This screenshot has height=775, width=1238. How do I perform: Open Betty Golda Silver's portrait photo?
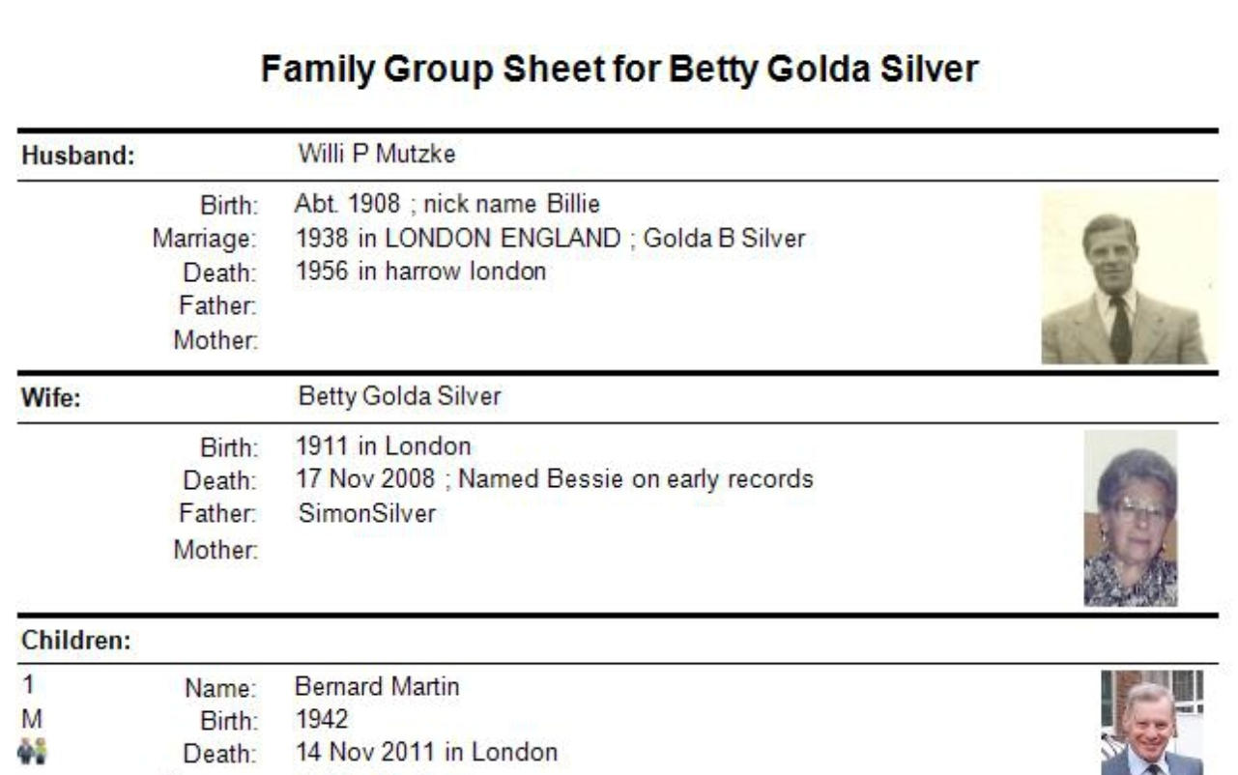pyautogui.click(x=1131, y=518)
